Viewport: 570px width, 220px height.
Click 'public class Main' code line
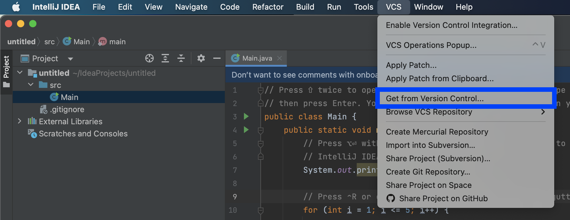pyautogui.click(x=310, y=117)
